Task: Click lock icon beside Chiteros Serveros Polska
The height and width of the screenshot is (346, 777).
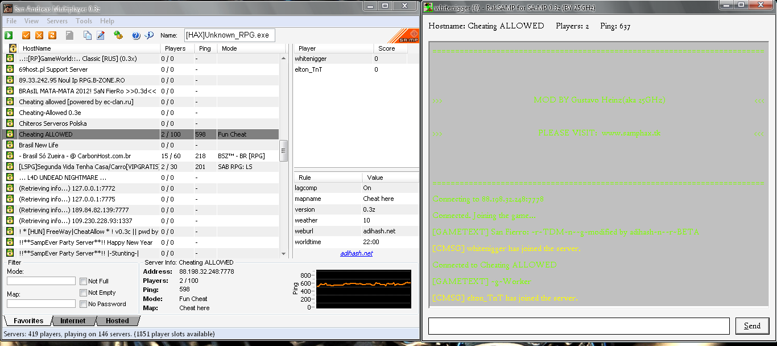Action: click(10, 123)
